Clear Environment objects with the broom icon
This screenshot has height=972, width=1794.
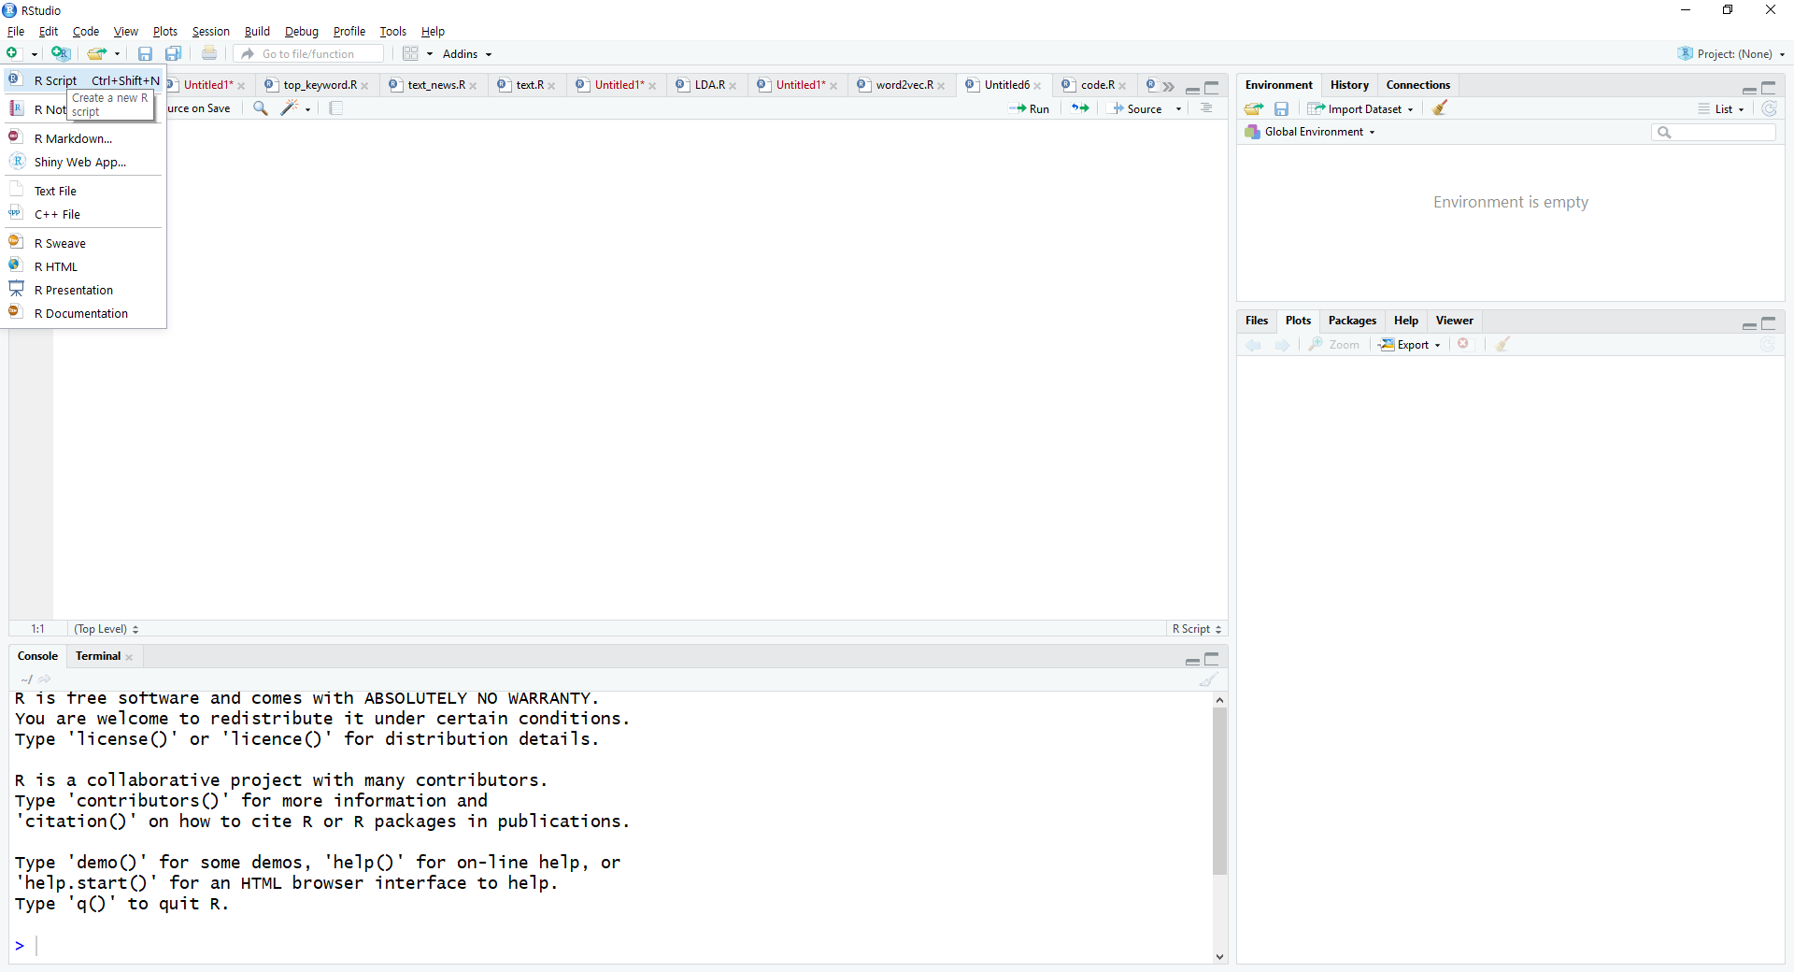pos(1440,108)
